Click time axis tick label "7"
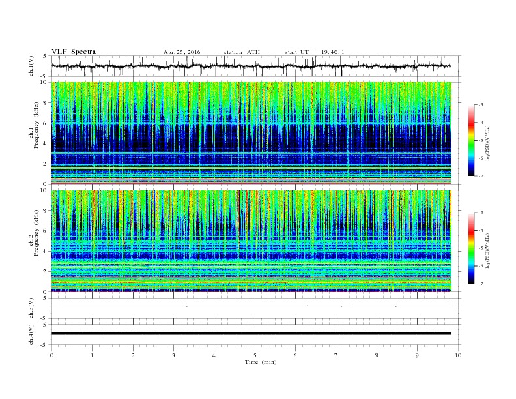The image size is (516, 399). [336, 355]
